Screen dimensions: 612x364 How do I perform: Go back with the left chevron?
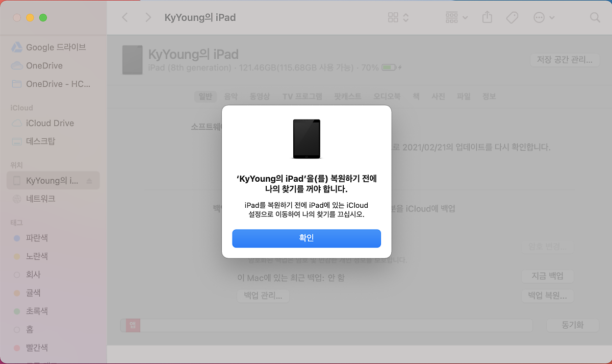point(125,17)
